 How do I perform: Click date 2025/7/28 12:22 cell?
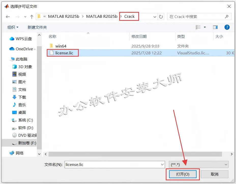coord(146,53)
